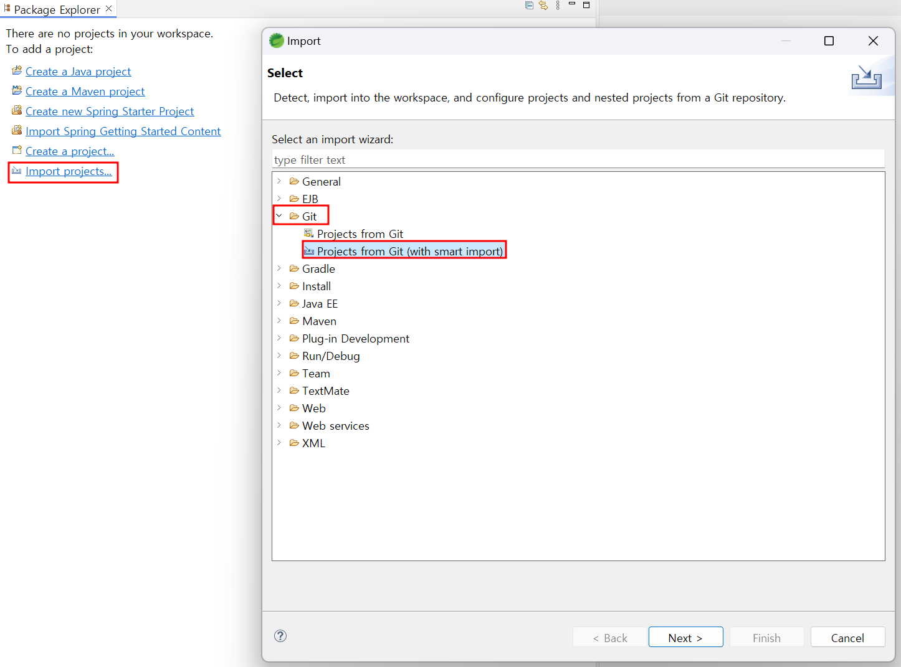Screen dimensions: 901x667
Task: Select the Run/Debug category label
Action: coord(331,356)
